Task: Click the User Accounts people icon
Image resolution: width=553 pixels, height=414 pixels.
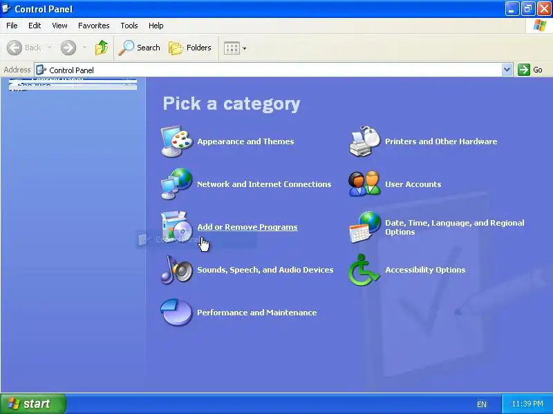Action: point(365,184)
